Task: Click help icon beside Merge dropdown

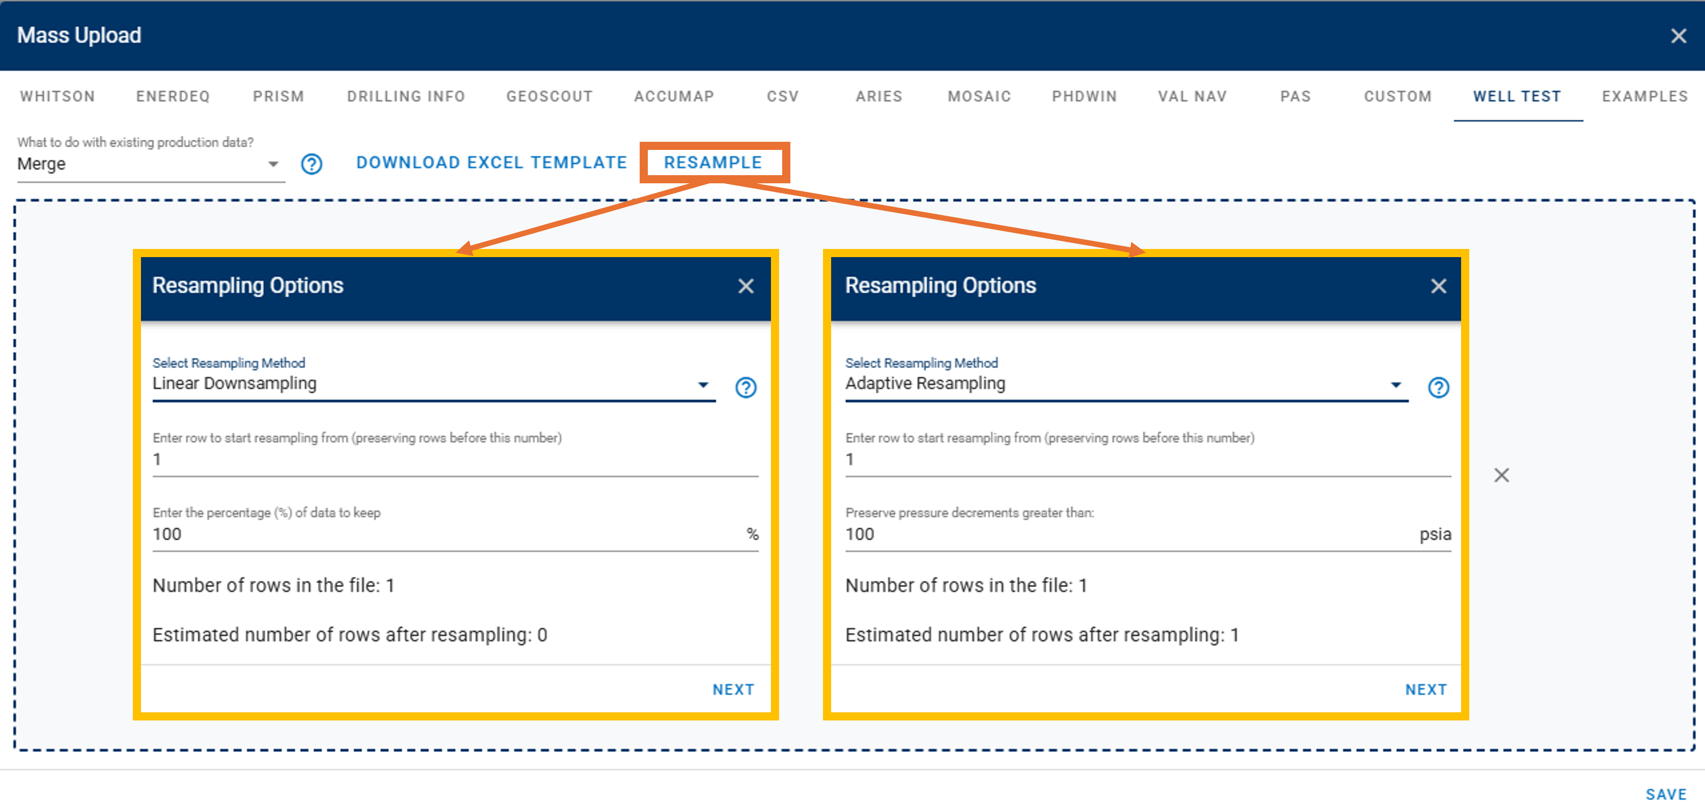Action: point(311,164)
